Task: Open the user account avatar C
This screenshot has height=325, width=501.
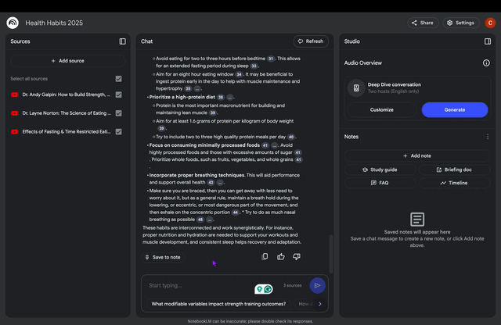Action: click(x=490, y=23)
